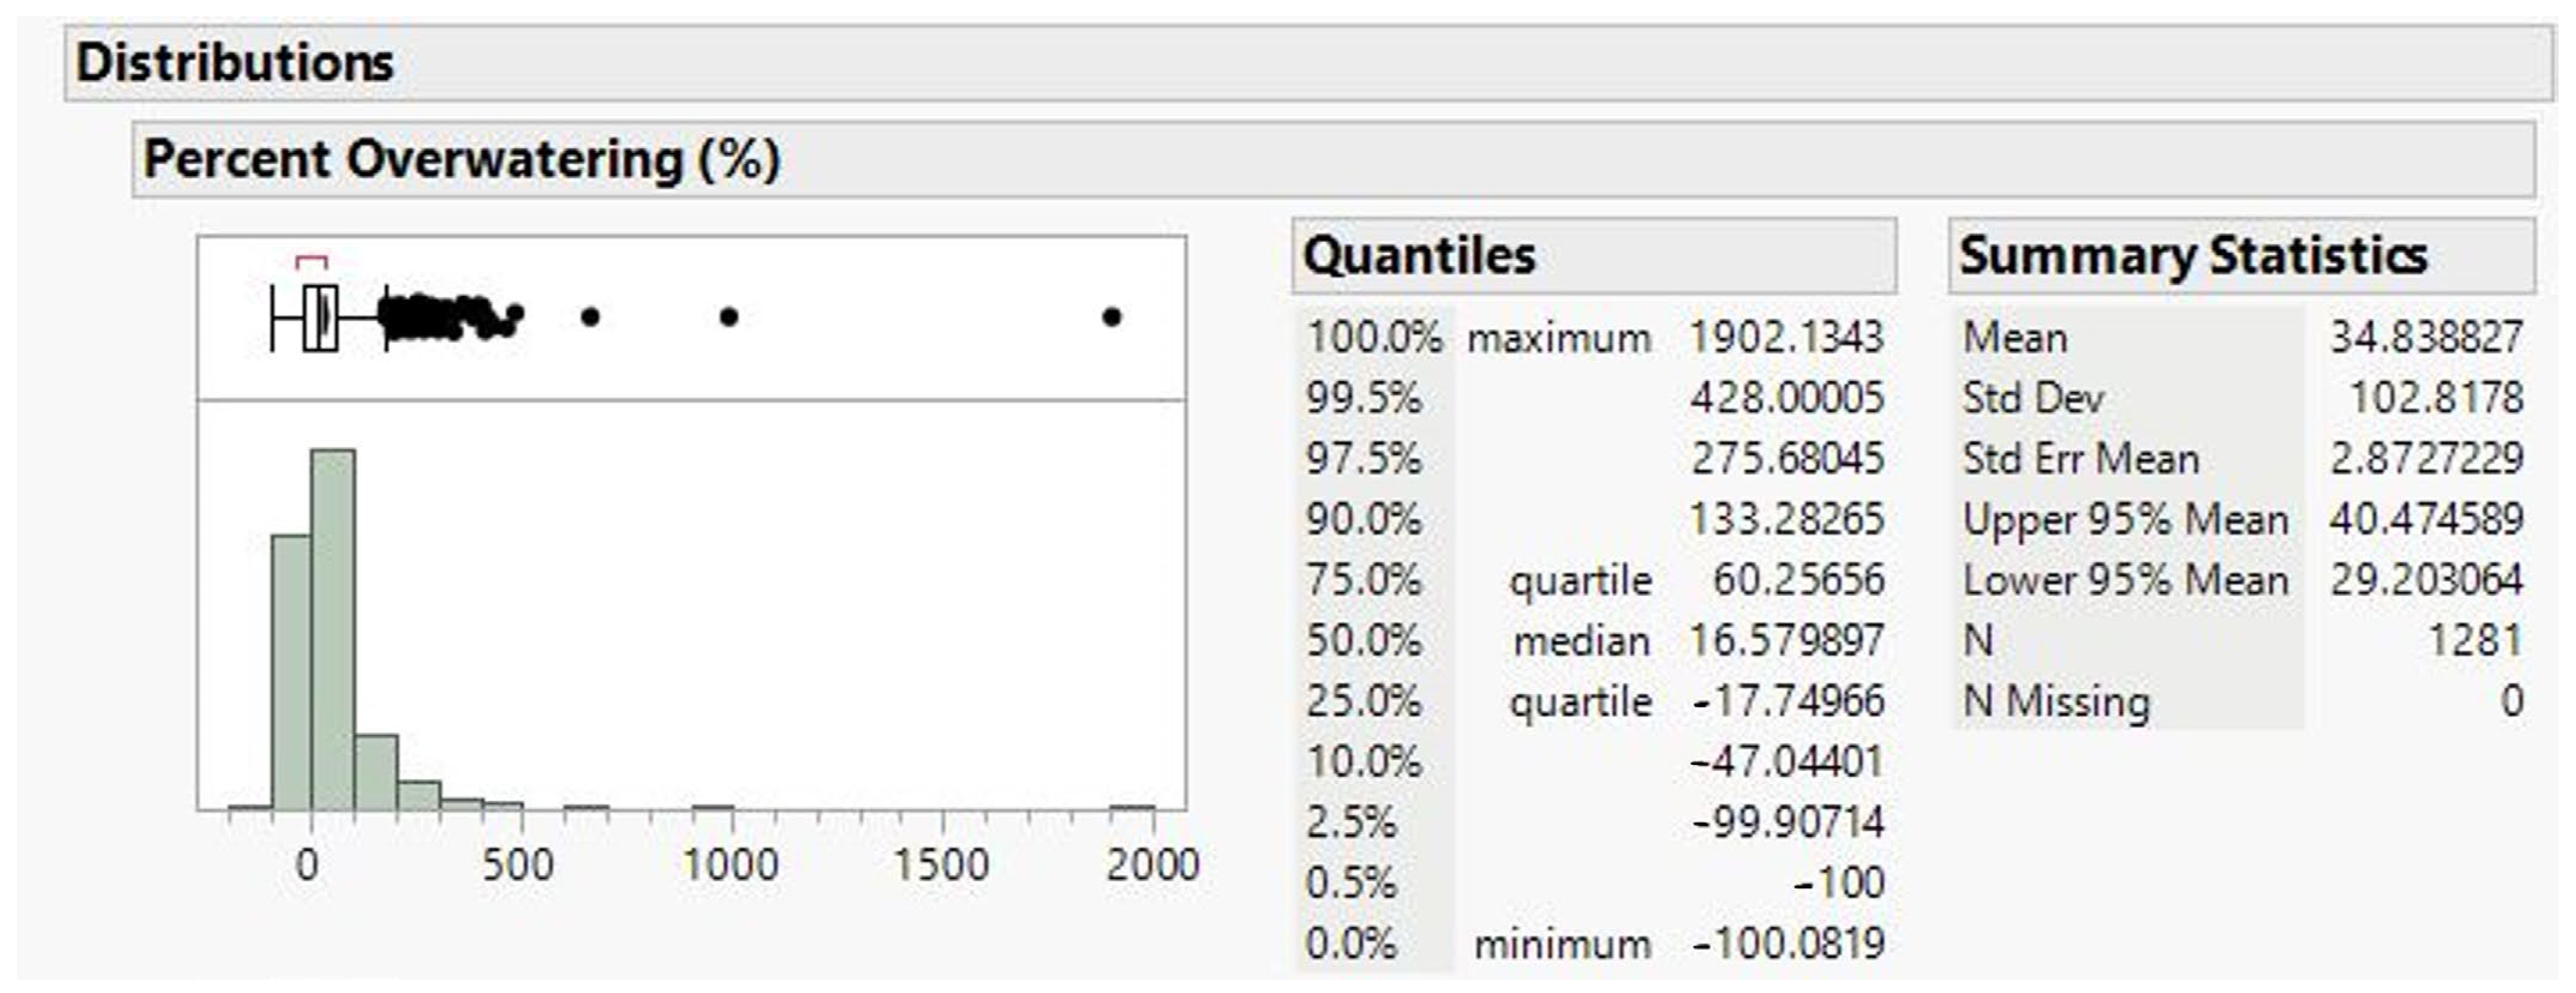The height and width of the screenshot is (993, 2576).
Task: Click the Mean value 34.838827
Action: [2426, 338]
